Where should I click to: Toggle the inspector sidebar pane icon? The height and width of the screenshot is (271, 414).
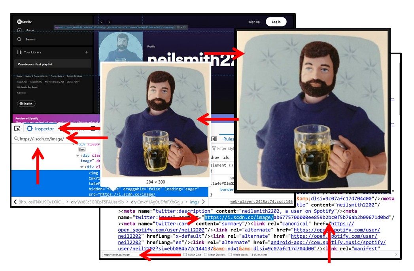coord(214,139)
